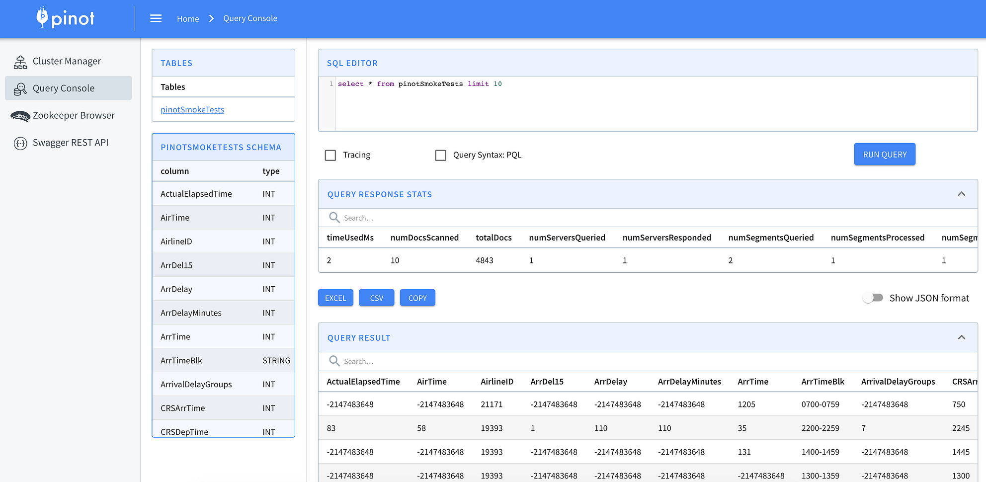Click the Home breadcrumb
986x482 pixels.
[x=188, y=18]
